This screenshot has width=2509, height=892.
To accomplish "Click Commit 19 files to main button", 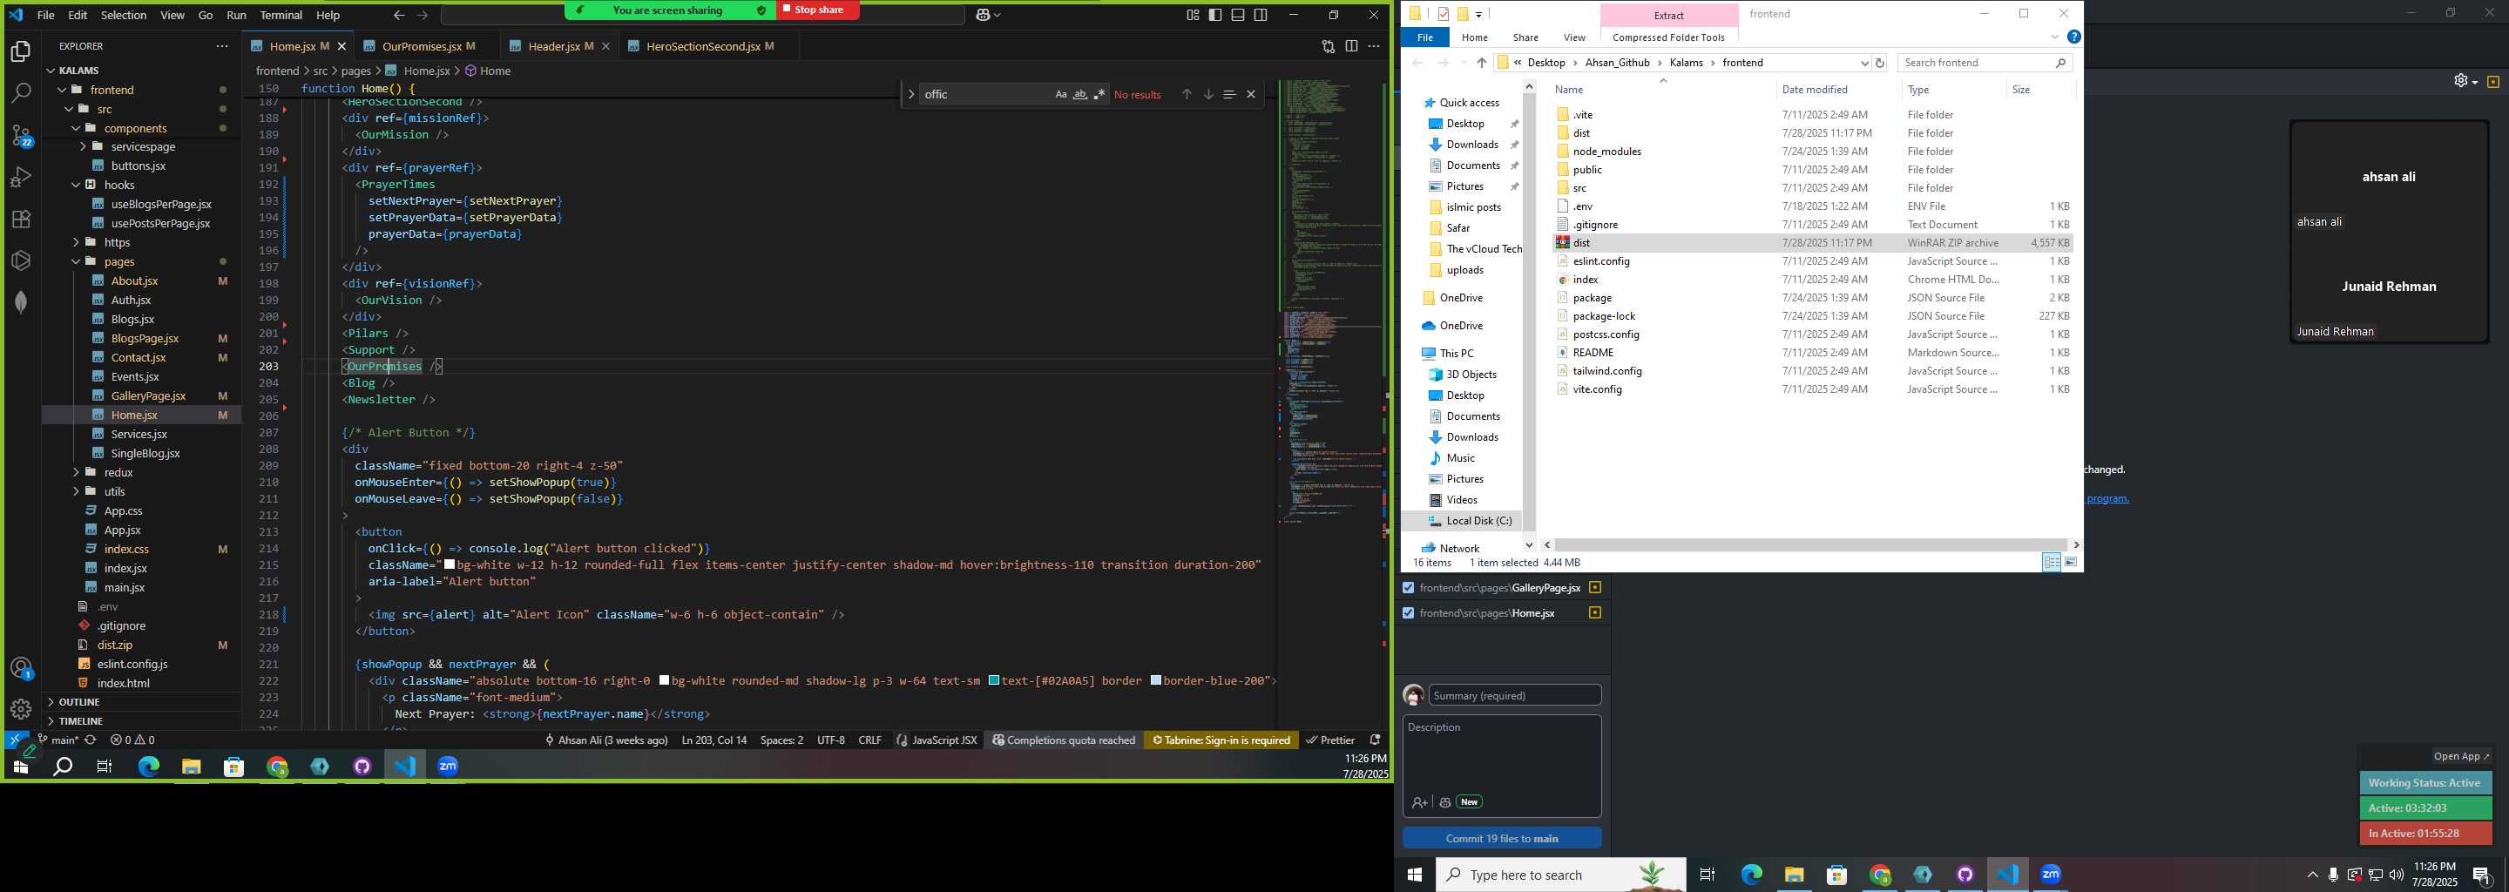I will click(x=1502, y=839).
